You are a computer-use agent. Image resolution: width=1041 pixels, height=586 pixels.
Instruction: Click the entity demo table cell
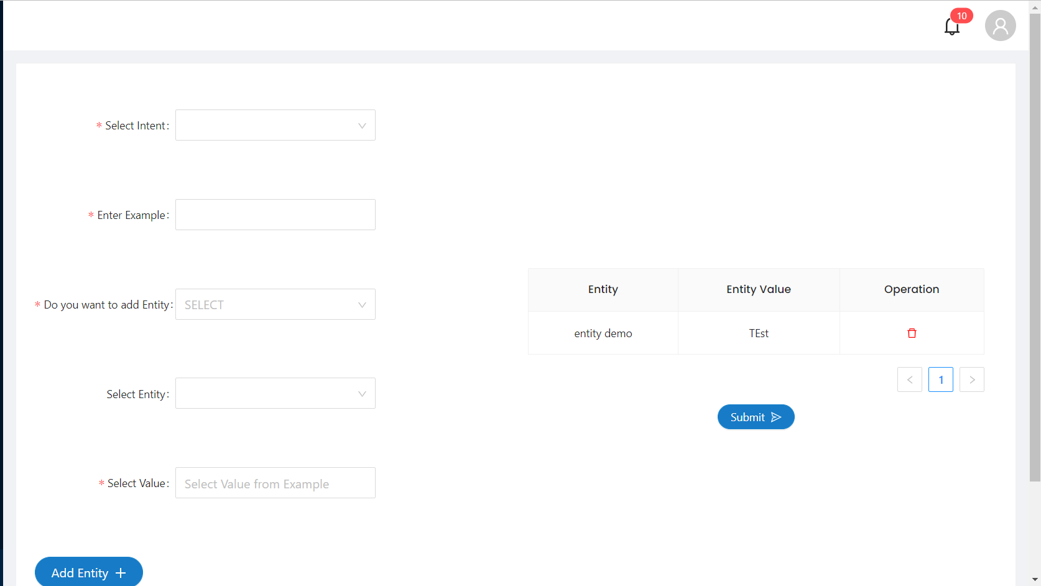(603, 333)
